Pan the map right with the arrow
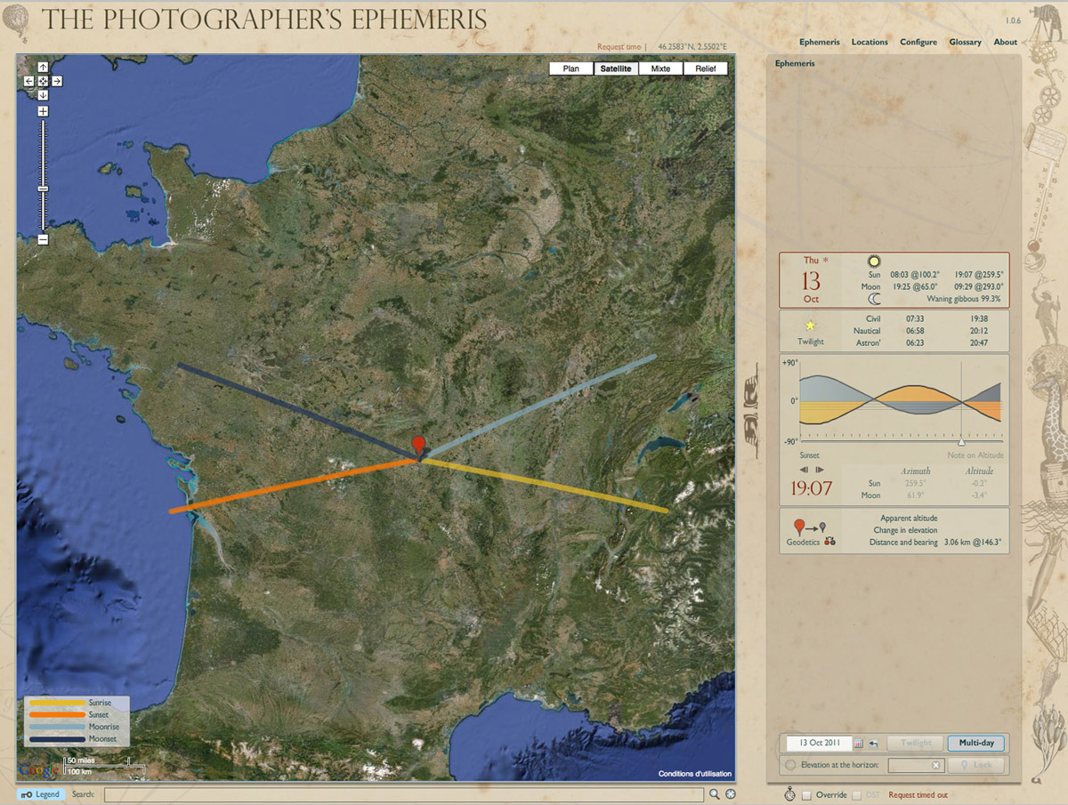The image size is (1068, 805). [57, 81]
